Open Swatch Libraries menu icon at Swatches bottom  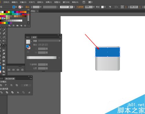point(10,25)
